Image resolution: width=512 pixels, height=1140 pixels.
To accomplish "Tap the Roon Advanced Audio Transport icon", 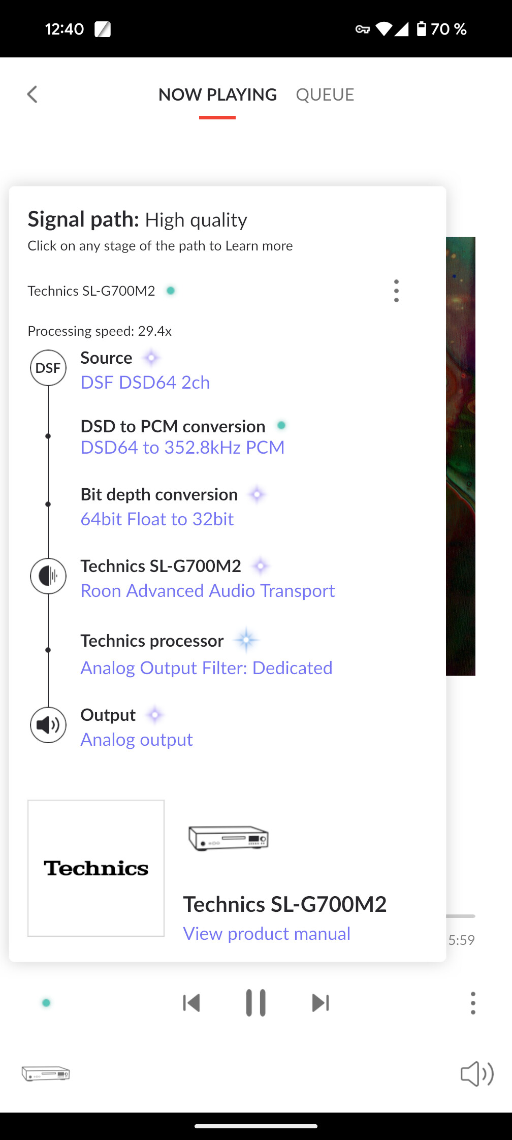I will (x=48, y=576).
